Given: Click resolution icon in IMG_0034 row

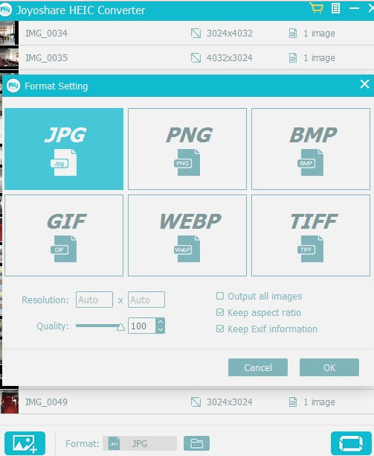Looking at the screenshot, I should (x=196, y=33).
